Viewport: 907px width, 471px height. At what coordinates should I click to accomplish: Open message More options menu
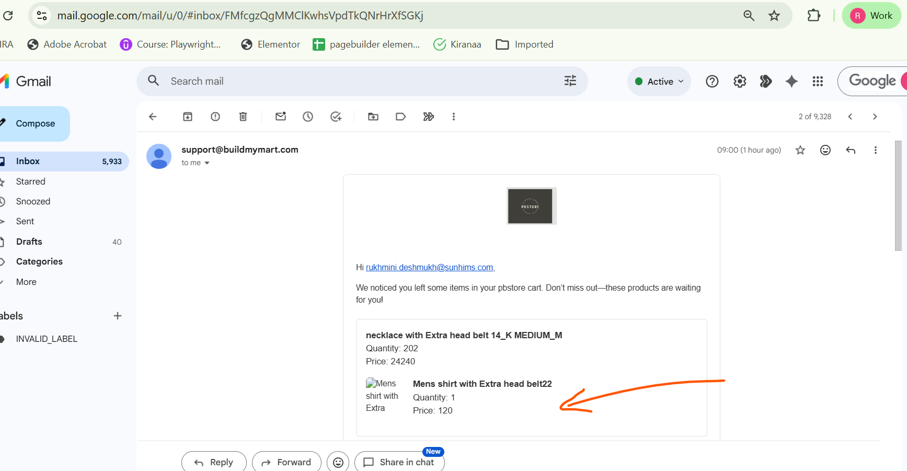pyautogui.click(x=876, y=150)
